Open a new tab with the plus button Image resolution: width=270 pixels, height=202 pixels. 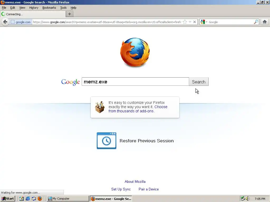tap(70, 14)
